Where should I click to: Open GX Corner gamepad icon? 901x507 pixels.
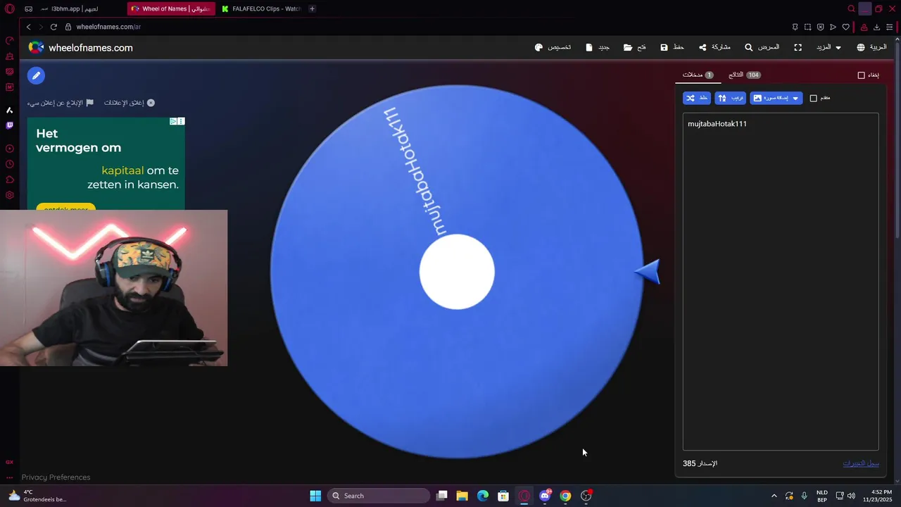coord(28,8)
